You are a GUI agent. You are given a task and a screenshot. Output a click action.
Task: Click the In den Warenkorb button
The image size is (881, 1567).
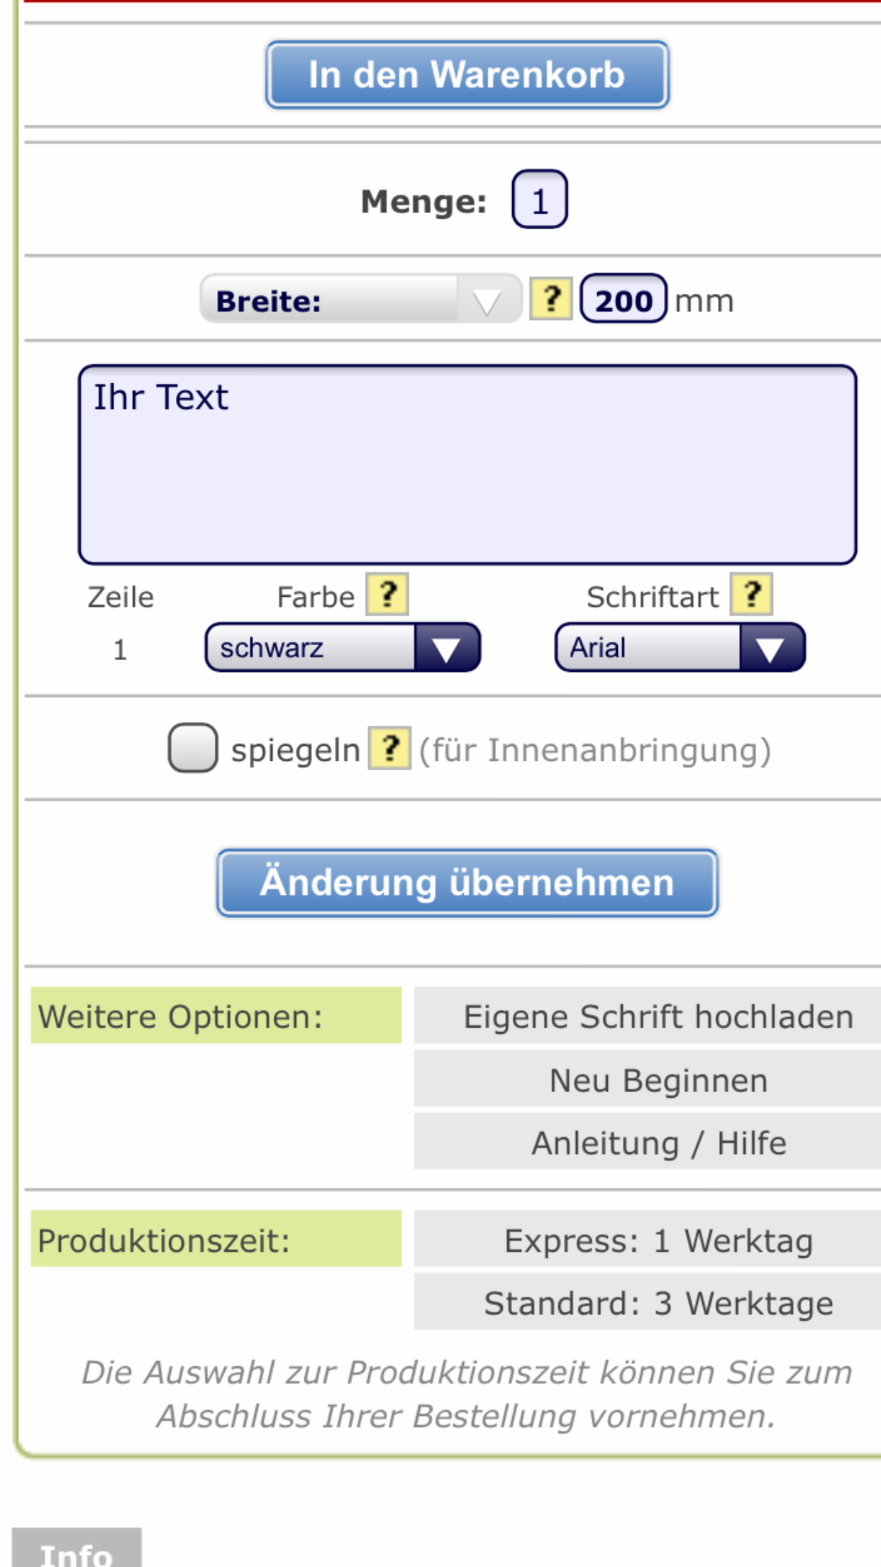[467, 75]
